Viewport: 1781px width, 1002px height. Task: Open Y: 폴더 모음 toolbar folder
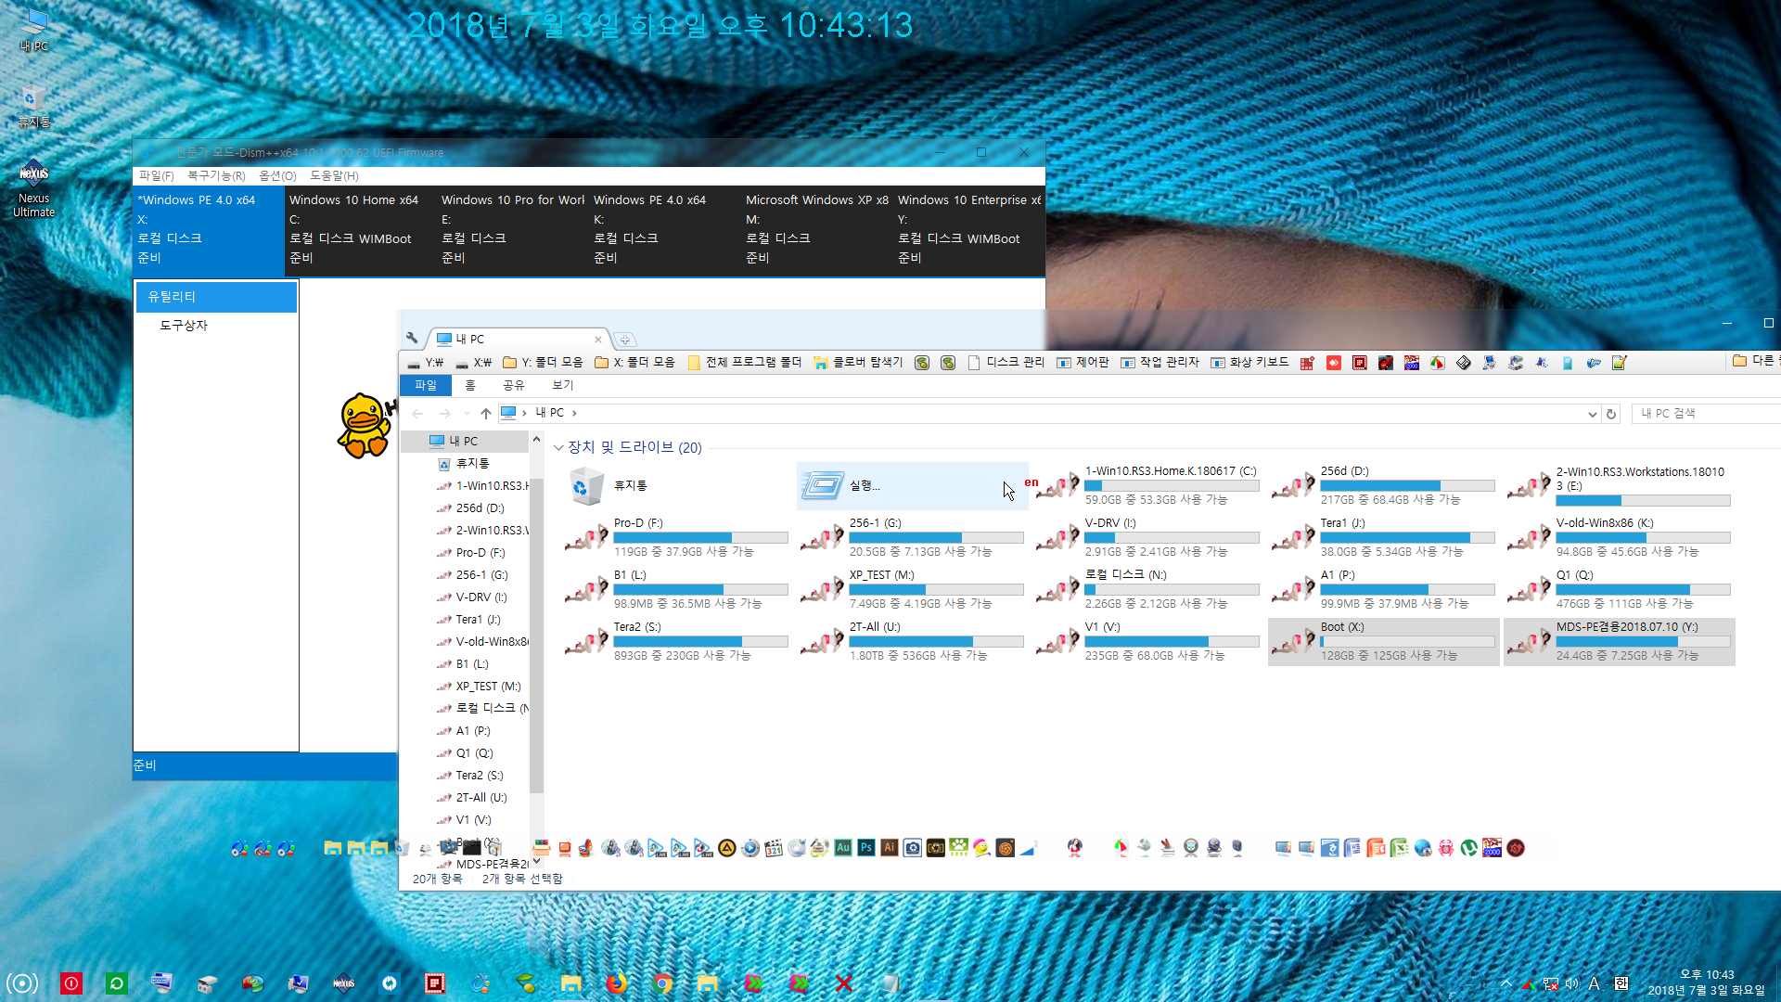[543, 363]
